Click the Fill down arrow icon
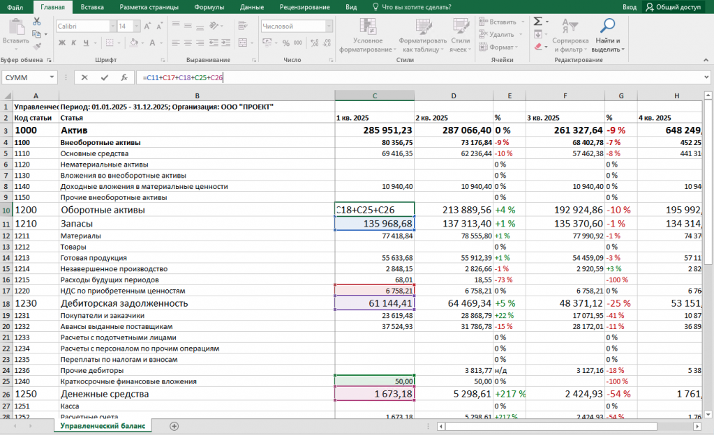The image size is (714, 435). pyautogui.click(x=538, y=34)
